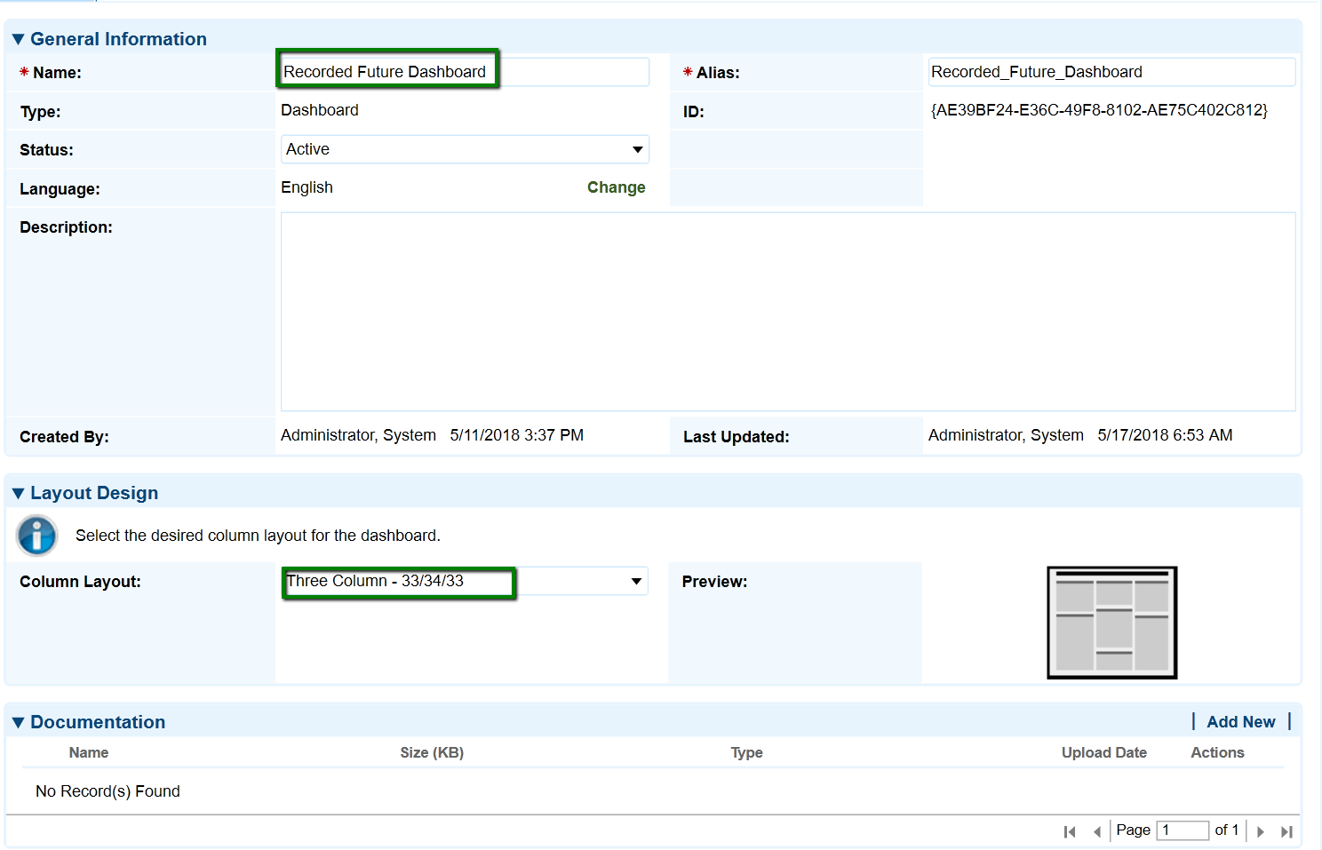
Task: Open the Column Layout dropdown
Action: point(465,581)
